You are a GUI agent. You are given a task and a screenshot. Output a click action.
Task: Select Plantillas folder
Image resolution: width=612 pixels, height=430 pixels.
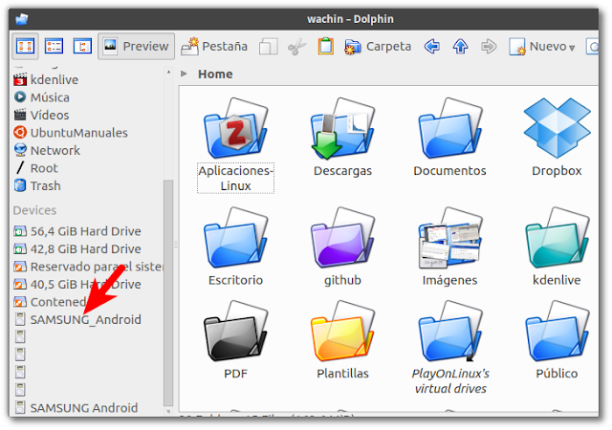pos(342,340)
